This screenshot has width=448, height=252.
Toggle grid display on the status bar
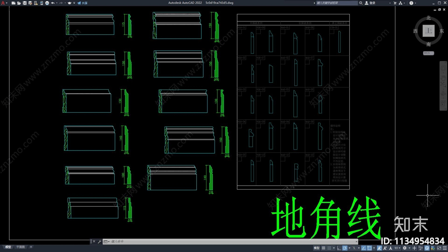pos(324,248)
